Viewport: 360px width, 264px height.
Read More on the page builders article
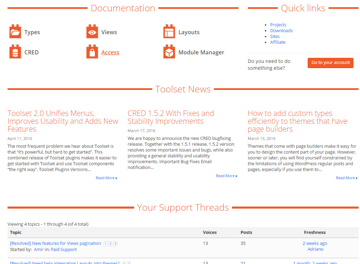click(x=347, y=178)
